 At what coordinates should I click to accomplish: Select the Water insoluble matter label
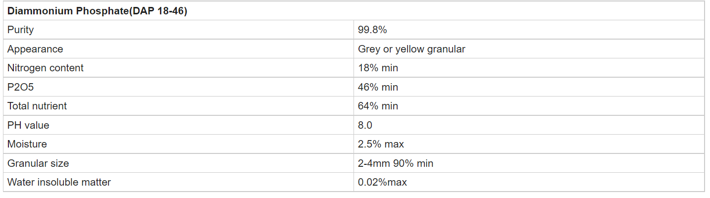point(59,182)
